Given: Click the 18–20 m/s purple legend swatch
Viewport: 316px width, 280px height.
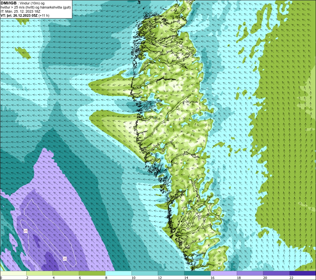Looking at the screenshot, I should click(250, 273).
